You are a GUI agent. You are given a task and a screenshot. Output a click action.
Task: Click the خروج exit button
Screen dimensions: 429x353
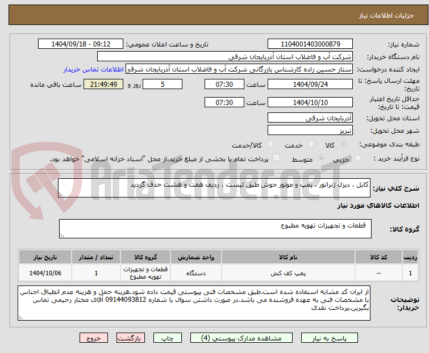point(94,338)
